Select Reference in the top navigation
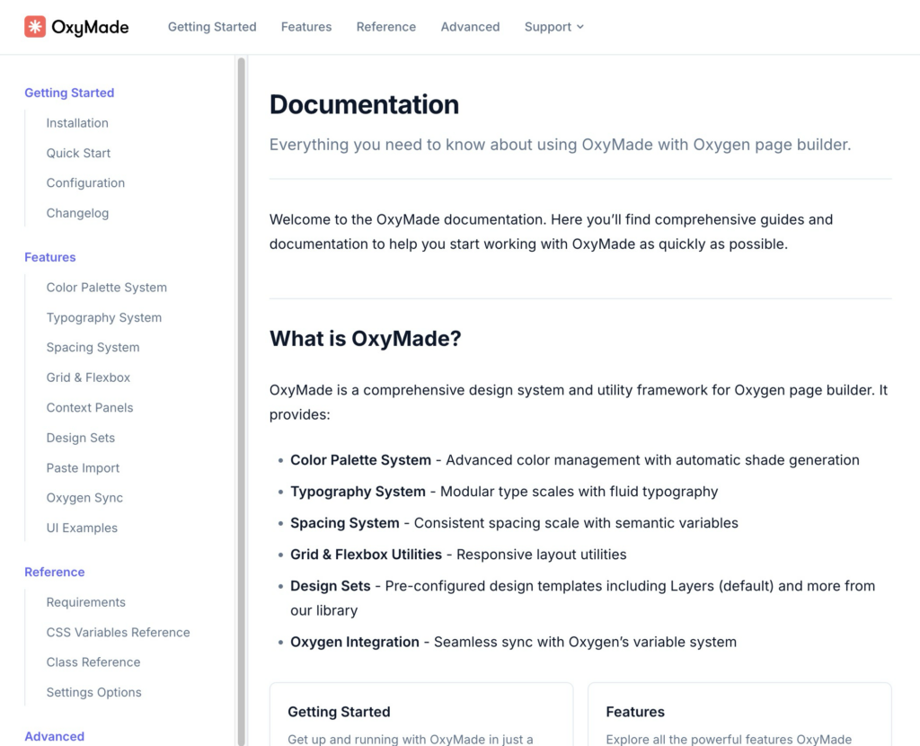The width and height of the screenshot is (920, 746). 386,27
